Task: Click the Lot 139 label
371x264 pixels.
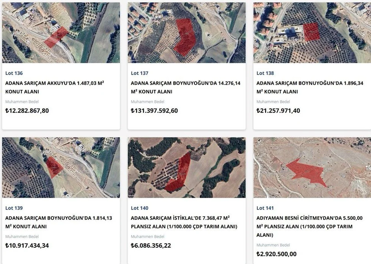Action: point(14,208)
